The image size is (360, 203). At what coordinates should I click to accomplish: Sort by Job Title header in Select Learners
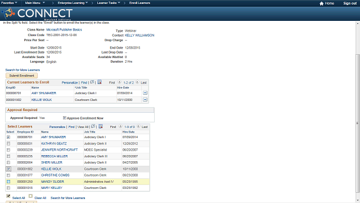(89, 132)
